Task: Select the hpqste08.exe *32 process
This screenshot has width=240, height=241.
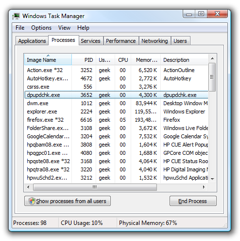Action: (116, 161)
